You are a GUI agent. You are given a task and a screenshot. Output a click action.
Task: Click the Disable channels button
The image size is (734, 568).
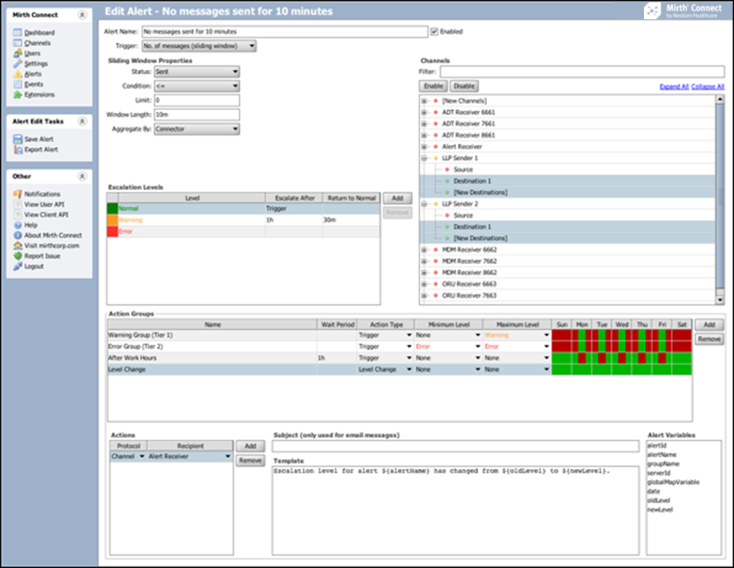coord(463,86)
